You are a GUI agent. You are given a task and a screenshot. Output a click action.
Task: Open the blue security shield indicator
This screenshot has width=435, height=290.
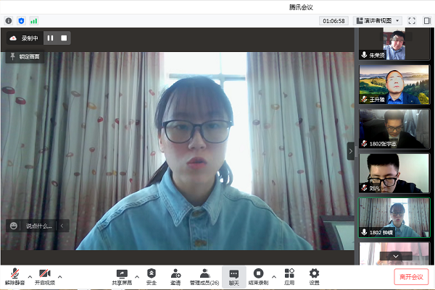tap(21, 21)
